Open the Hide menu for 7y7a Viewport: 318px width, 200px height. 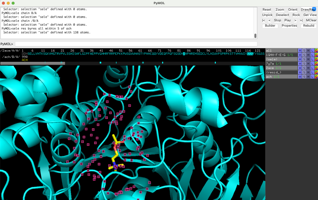[x=308, y=63]
